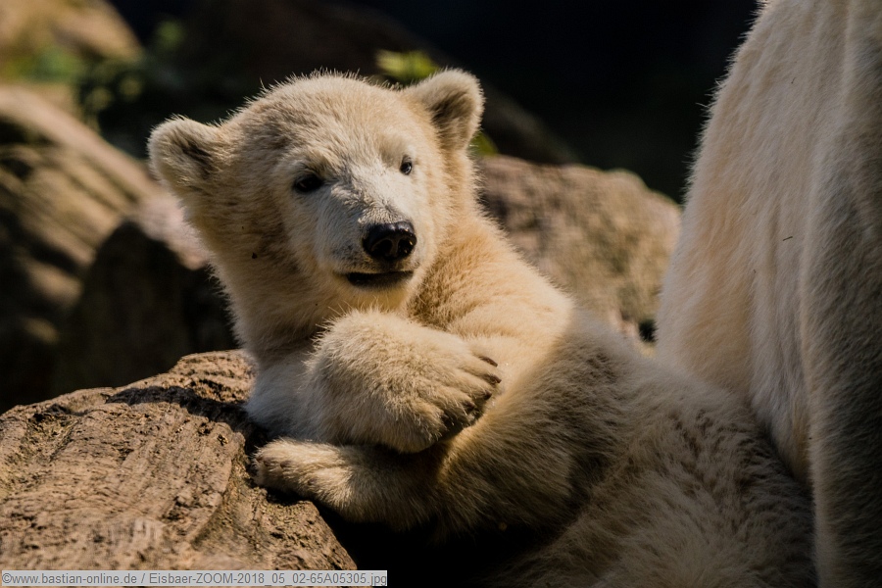The width and height of the screenshot is (882, 588).
Task: Click the cub's left eye
Action: tap(308, 182)
